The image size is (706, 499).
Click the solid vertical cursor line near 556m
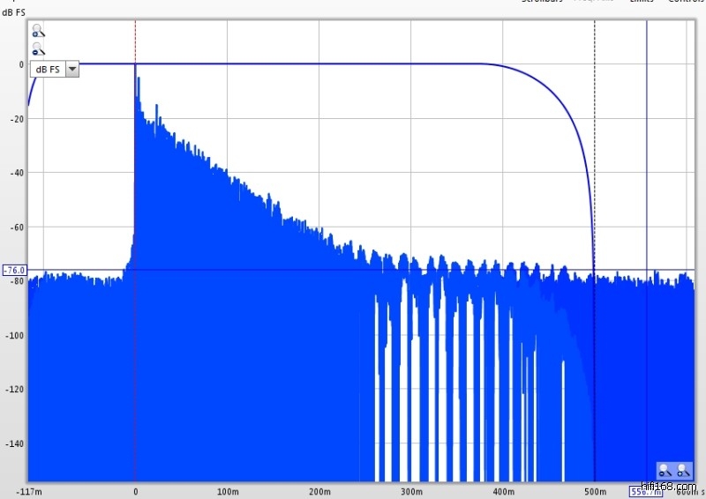647,176
